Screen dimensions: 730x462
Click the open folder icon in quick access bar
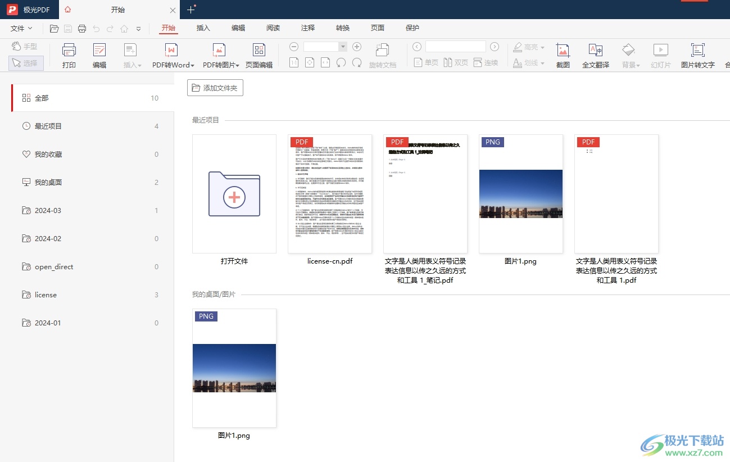pyautogui.click(x=55, y=29)
